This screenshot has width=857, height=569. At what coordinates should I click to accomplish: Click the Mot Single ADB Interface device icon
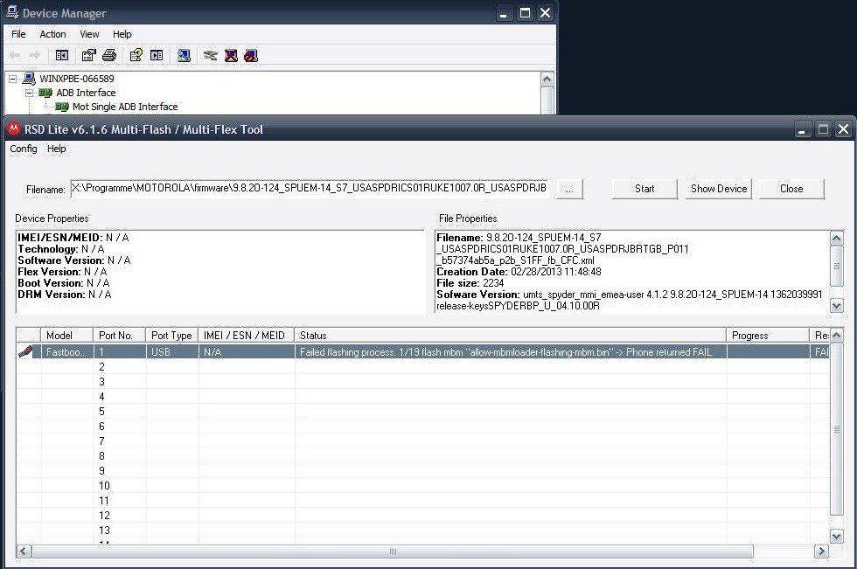pyautogui.click(x=62, y=107)
